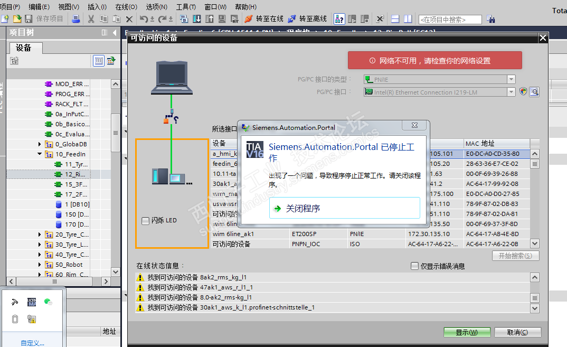Click the license manager icon in tray popup

pos(32,302)
